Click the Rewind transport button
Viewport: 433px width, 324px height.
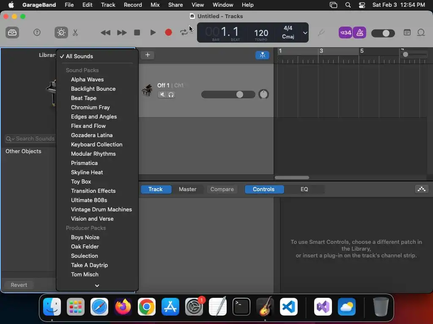tap(105, 32)
